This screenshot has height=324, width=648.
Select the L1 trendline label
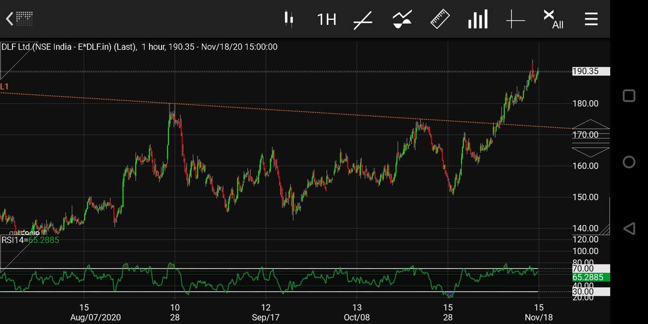coord(4,86)
